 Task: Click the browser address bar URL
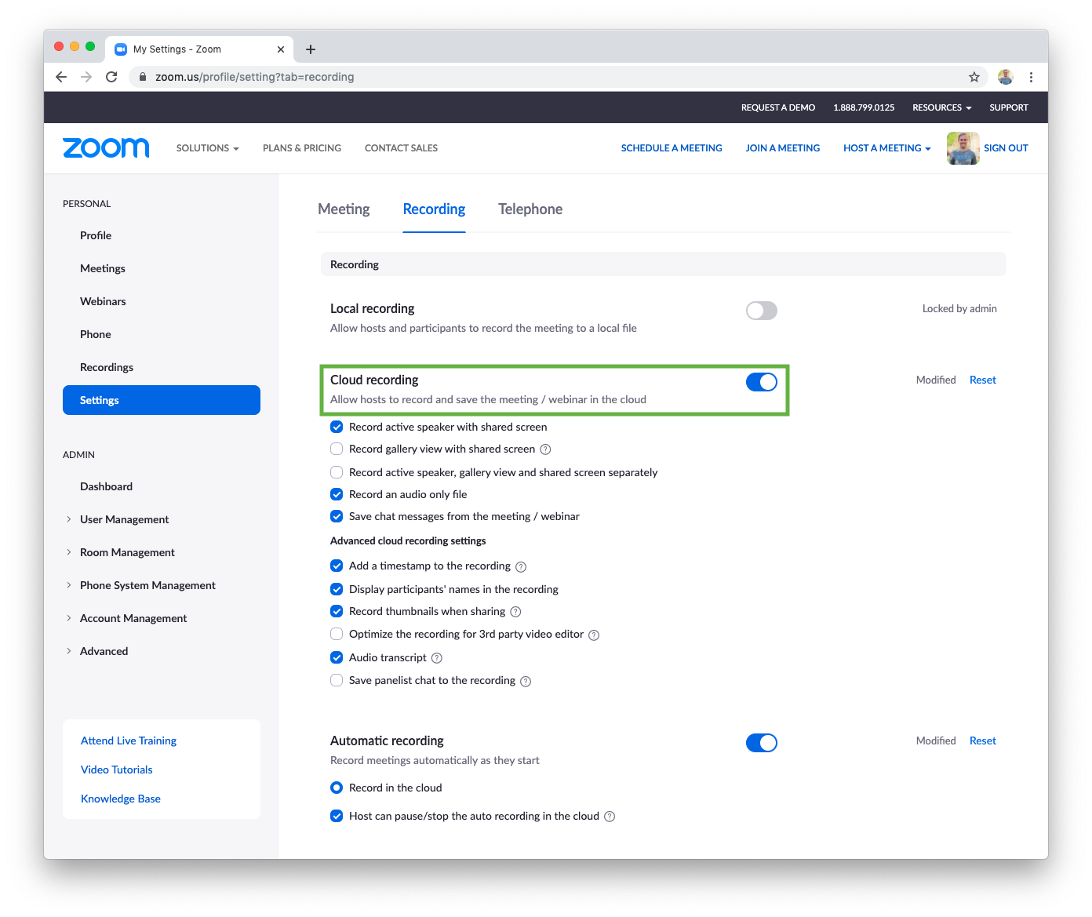point(255,77)
